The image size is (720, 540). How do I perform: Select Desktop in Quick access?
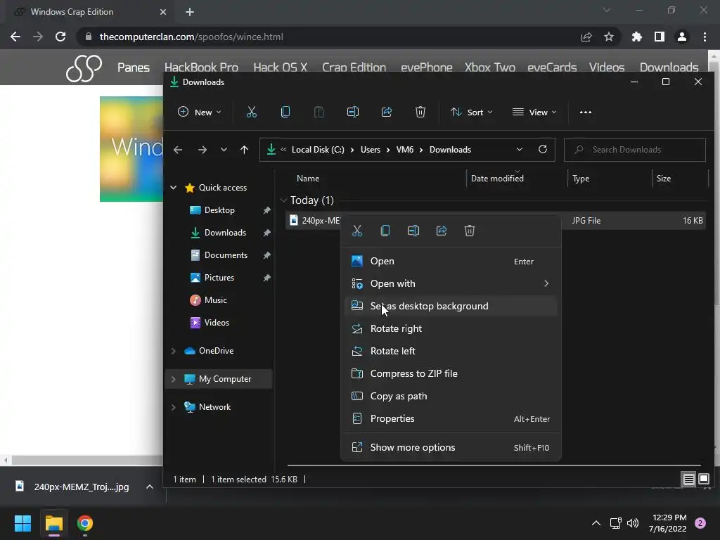click(x=219, y=210)
